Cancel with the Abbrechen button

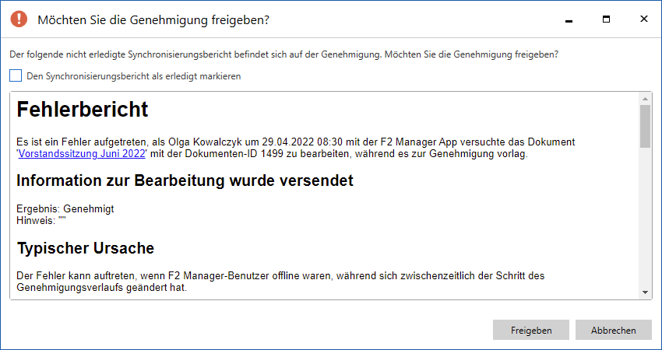[x=613, y=330]
